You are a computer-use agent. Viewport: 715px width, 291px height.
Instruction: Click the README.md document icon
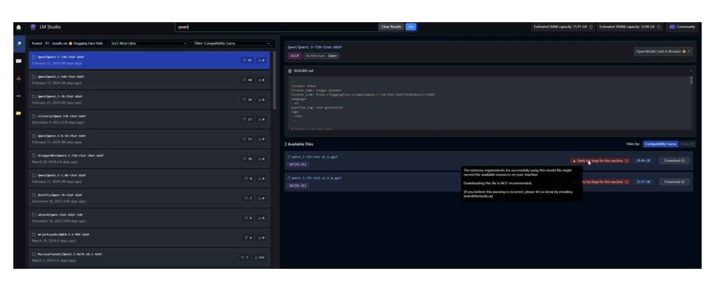pos(290,71)
